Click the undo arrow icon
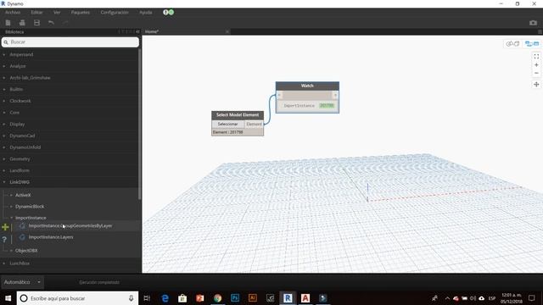Screen dimensions: 543x305 [51, 23]
